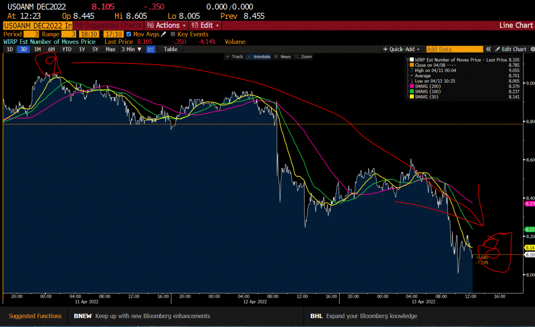Click the magenta SMAVG (200) swatch

click(412, 86)
